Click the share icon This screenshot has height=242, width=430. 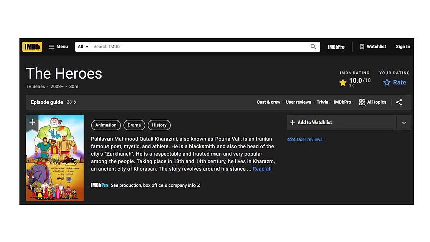tap(399, 102)
